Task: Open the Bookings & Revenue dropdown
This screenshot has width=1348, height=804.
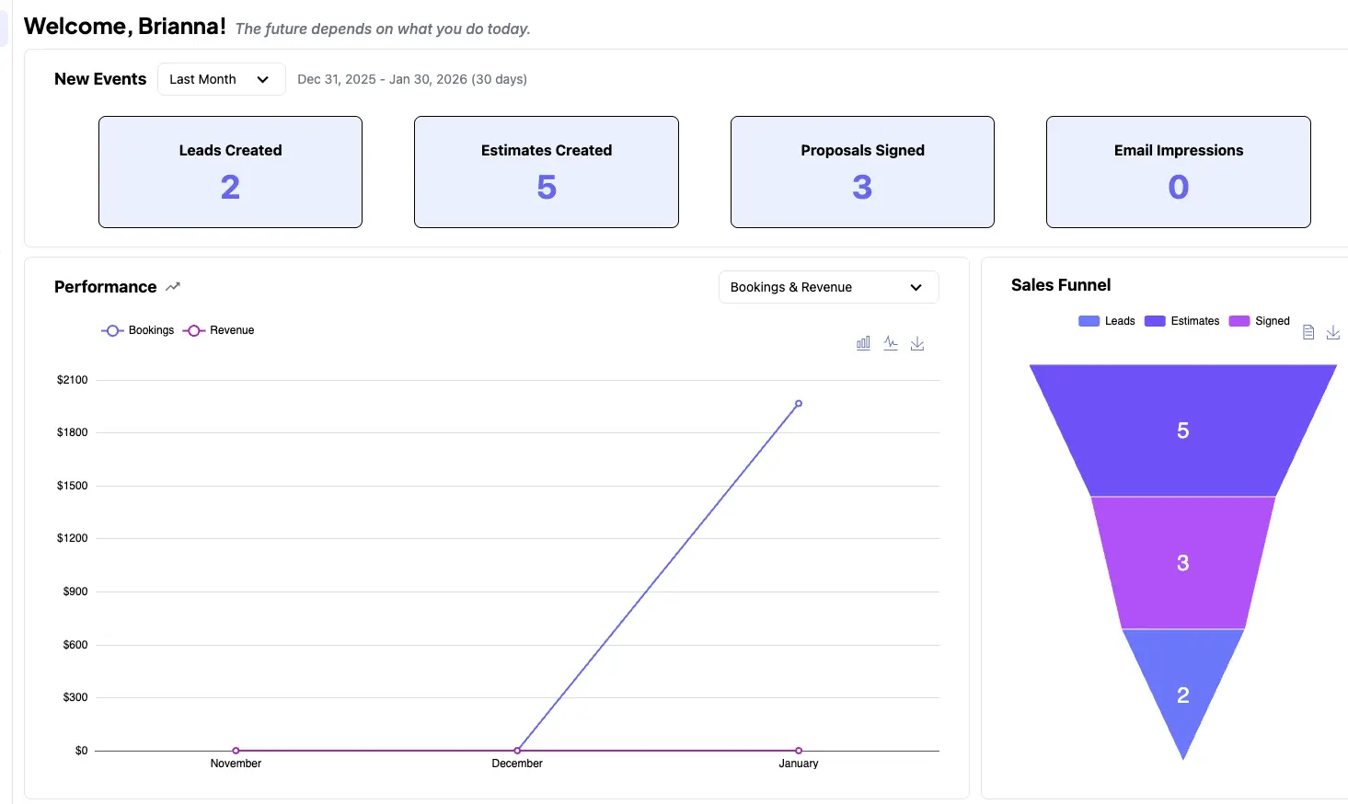Action: [828, 287]
